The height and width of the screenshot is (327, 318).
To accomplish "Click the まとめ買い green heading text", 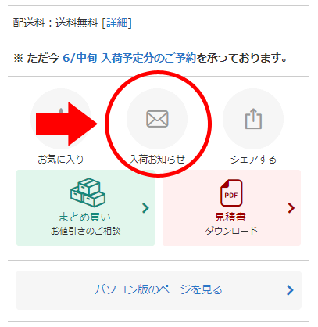I will 85,217.
